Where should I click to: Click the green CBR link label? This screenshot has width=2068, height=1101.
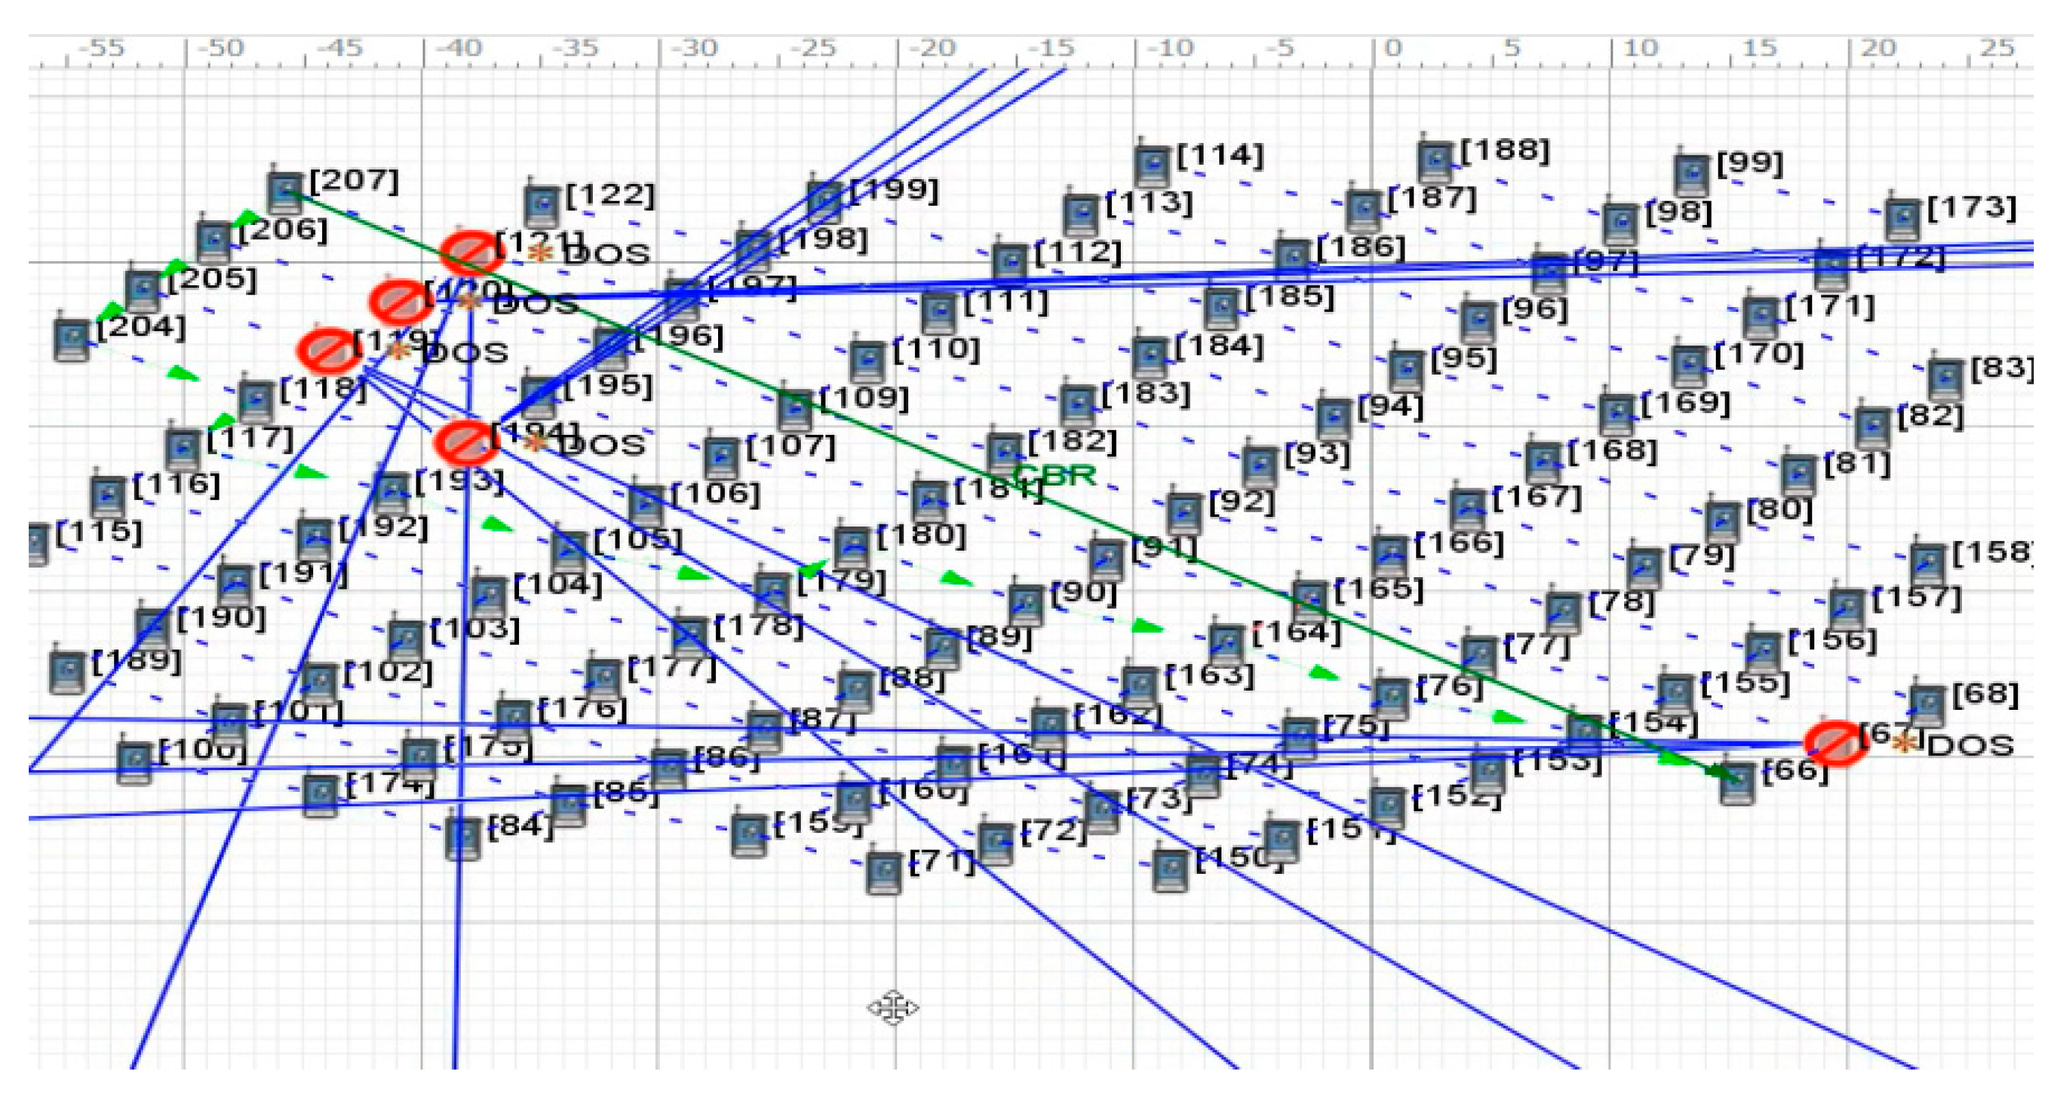pos(1055,475)
